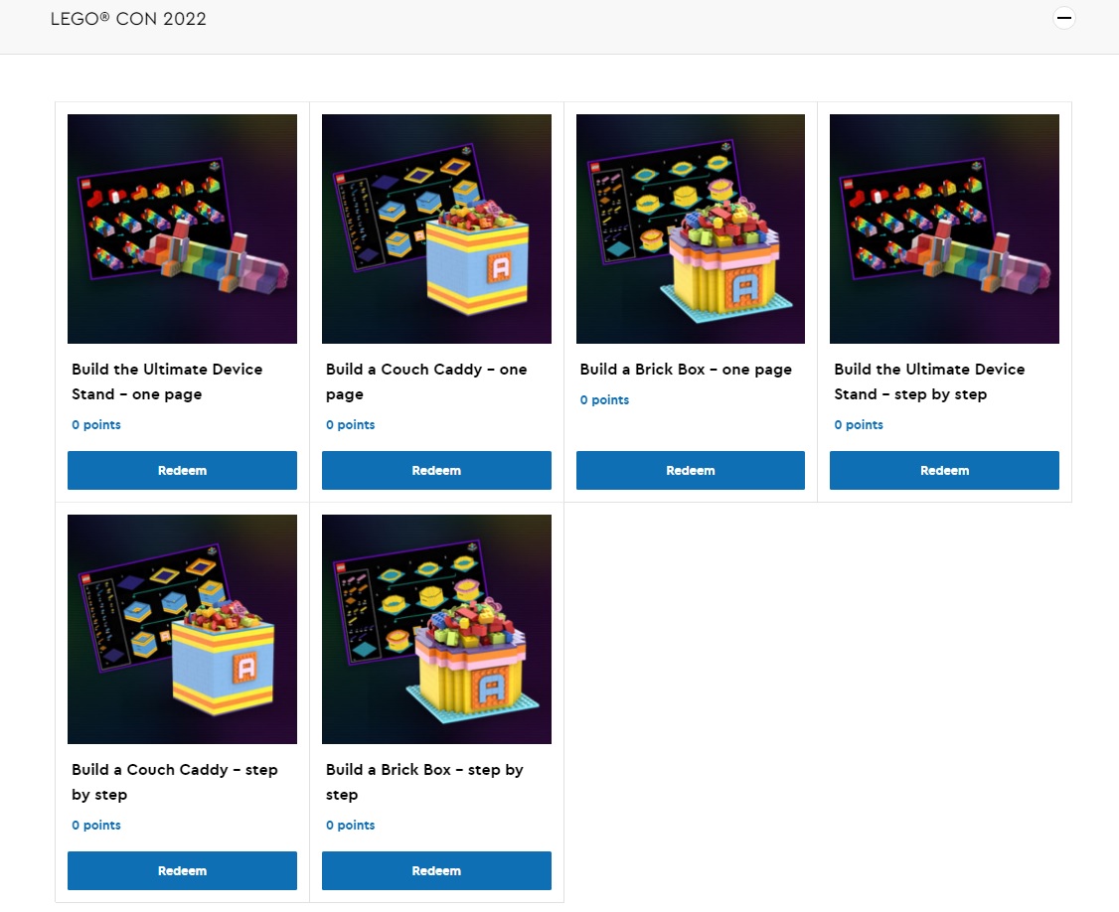The height and width of the screenshot is (912, 1119).
Task: Click the LEGO CON 2022 section header
Action: tap(128, 19)
